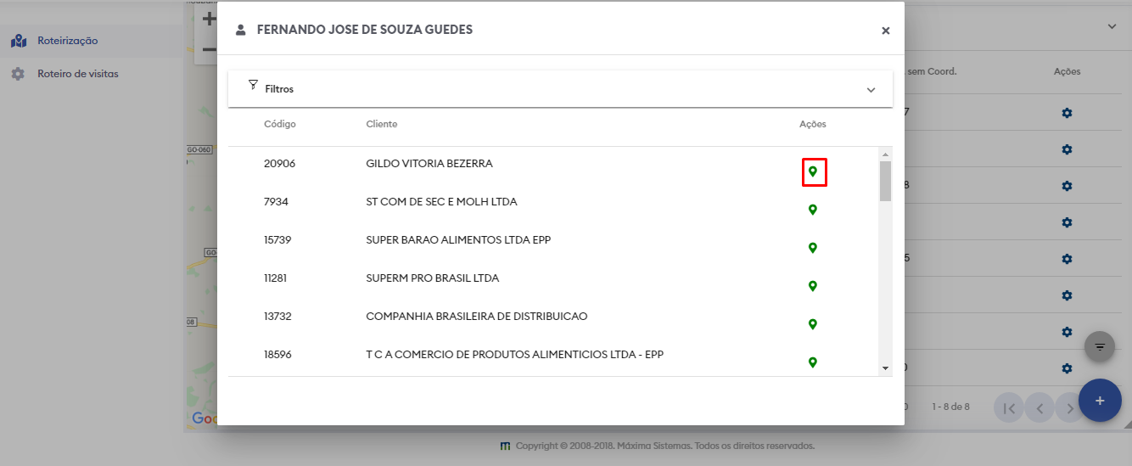Click pin for T C A COMERCIO row

[813, 362]
